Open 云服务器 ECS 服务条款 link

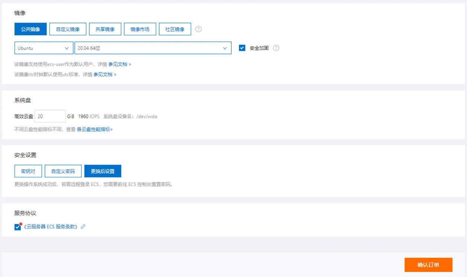(51, 226)
